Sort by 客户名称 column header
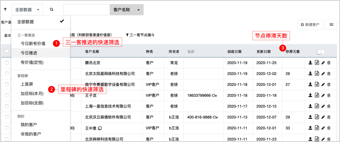 [x=92, y=52]
